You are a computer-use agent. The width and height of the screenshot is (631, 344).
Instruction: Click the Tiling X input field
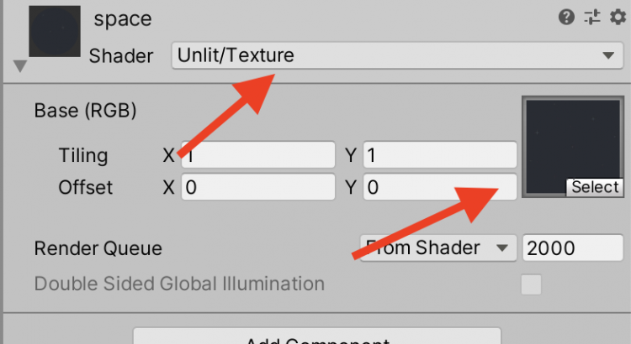(258, 155)
